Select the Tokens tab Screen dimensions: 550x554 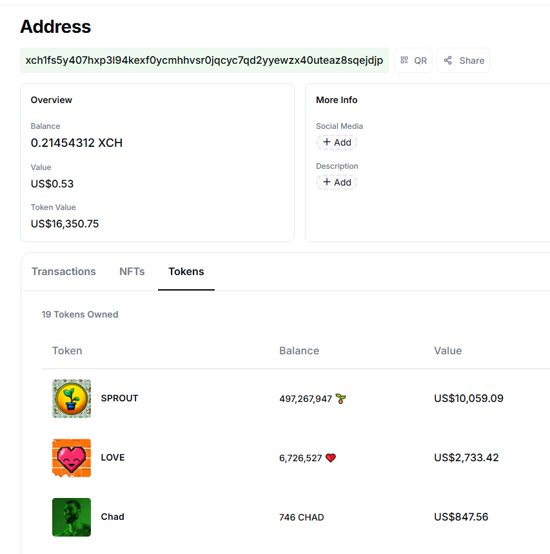point(186,271)
